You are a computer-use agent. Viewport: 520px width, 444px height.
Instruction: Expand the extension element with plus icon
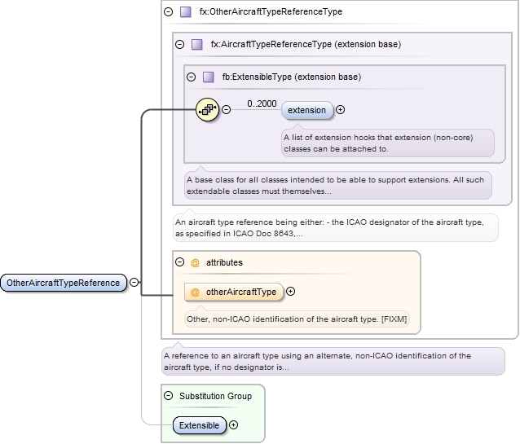[x=340, y=109]
